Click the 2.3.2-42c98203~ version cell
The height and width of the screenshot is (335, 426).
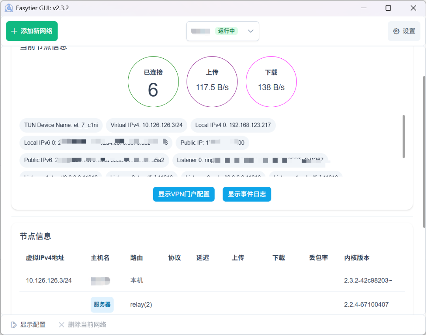(x=368, y=281)
